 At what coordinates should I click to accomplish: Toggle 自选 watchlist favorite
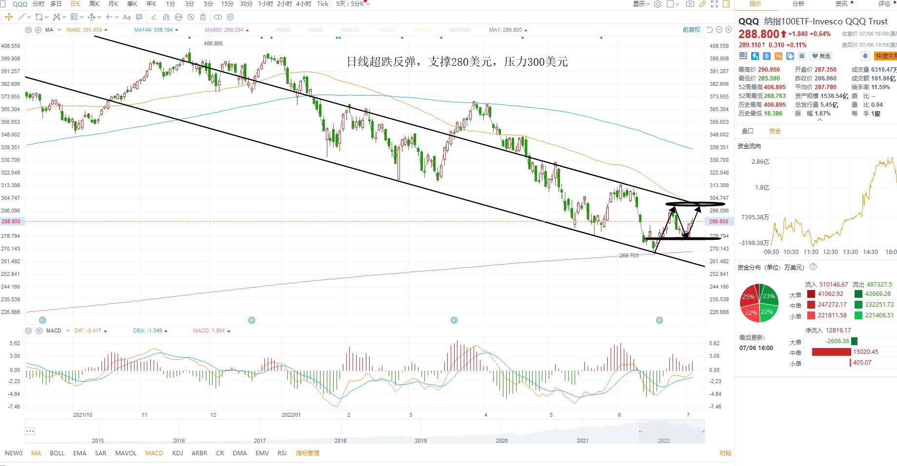coord(821,56)
